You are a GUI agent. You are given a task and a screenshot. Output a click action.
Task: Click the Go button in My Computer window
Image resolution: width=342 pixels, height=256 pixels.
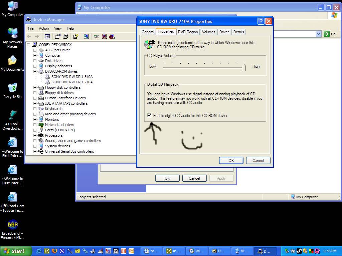330,34
